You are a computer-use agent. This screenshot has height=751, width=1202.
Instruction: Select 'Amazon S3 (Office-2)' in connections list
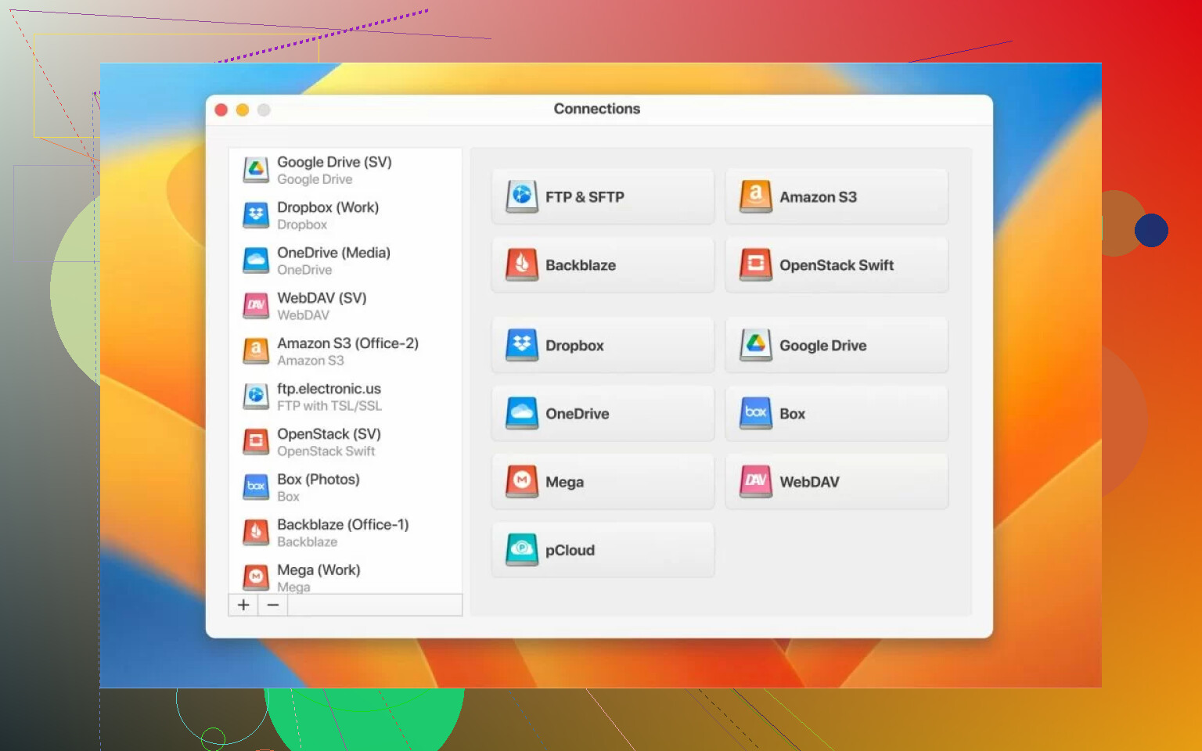point(345,351)
